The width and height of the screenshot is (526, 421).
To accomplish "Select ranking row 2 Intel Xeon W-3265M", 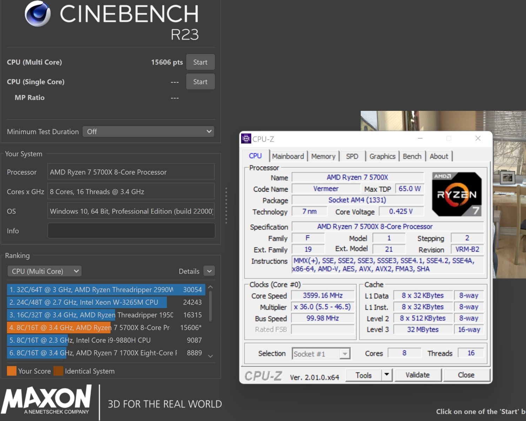I will pos(106,302).
